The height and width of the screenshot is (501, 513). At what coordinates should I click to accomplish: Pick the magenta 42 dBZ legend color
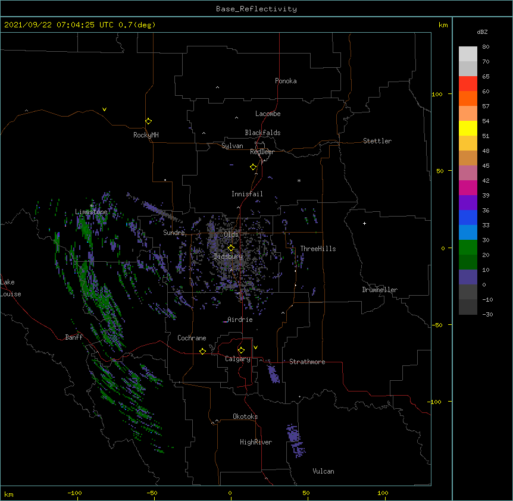tap(468, 187)
